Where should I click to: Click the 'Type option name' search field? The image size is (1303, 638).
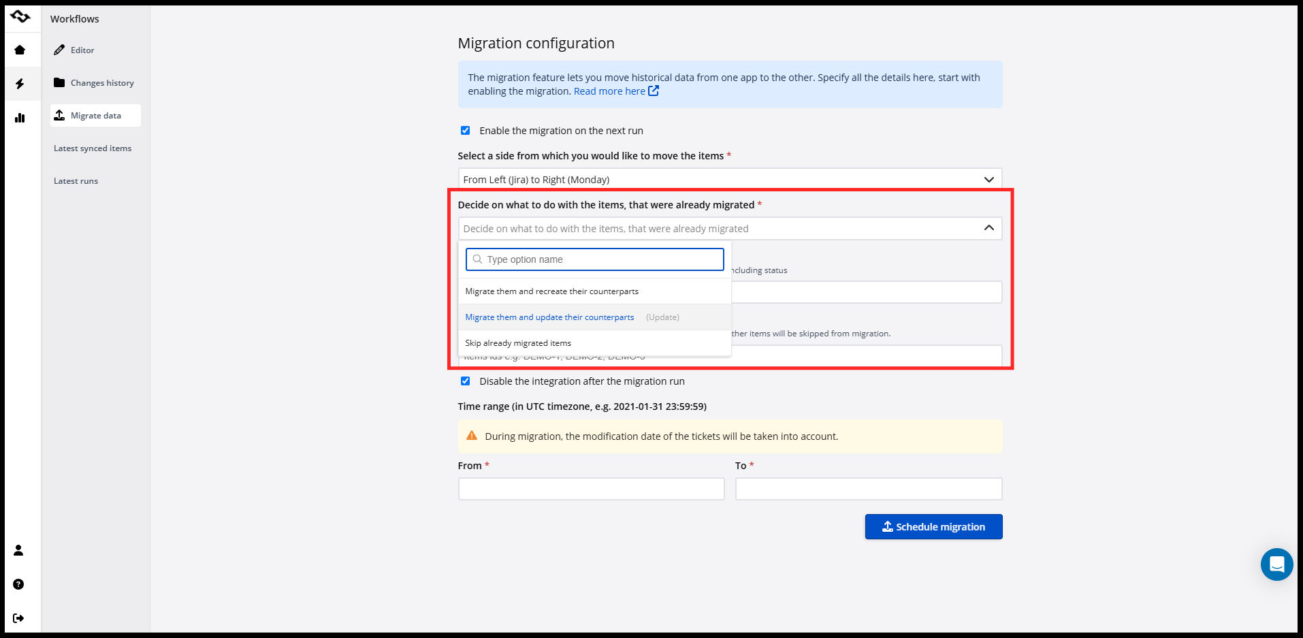coord(594,259)
